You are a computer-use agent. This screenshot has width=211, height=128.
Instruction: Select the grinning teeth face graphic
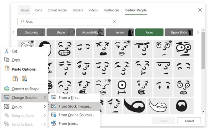(64, 49)
